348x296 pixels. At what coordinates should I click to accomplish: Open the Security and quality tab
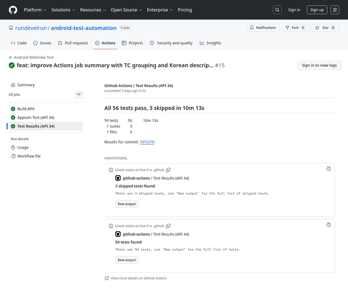[x=171, y=43]
